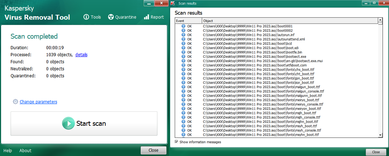The image size is (389, 156).
Task: Click the Quarantine radiation icon
Action: pyautogui.click(x=111, y=17)
